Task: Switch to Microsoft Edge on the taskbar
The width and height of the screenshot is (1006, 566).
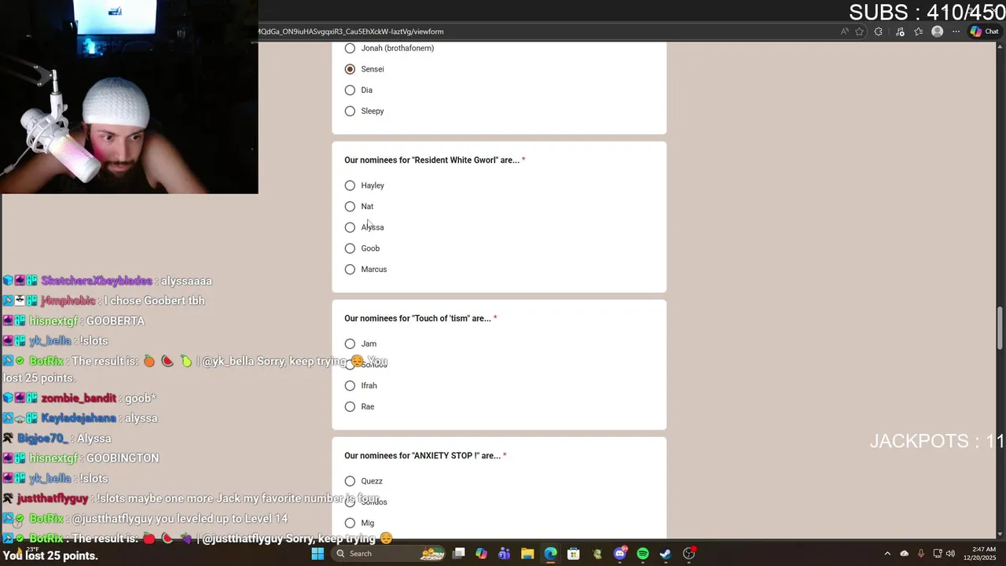Action: (x=550, y=553)
